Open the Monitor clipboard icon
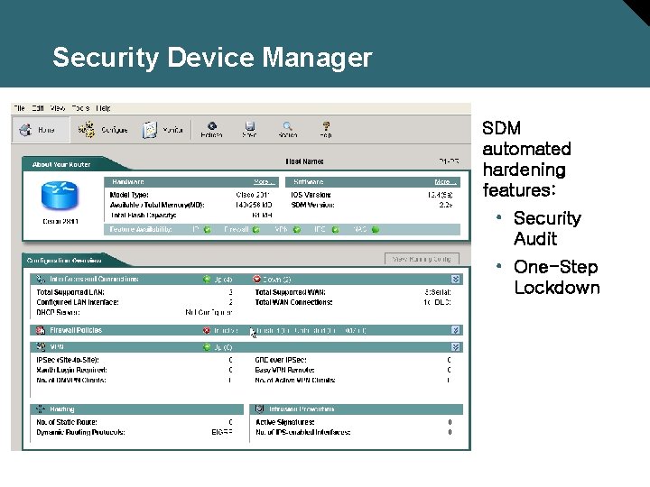Screen dimensions: 650x487 click(x=150, y=130)
